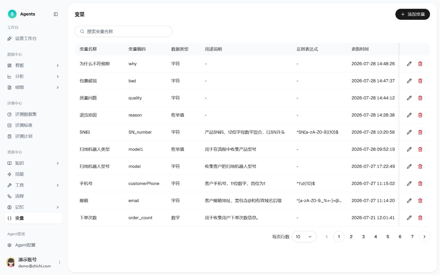Expand the 明细 submenu chevron
440x275 pixels.
tap(58, 87)
